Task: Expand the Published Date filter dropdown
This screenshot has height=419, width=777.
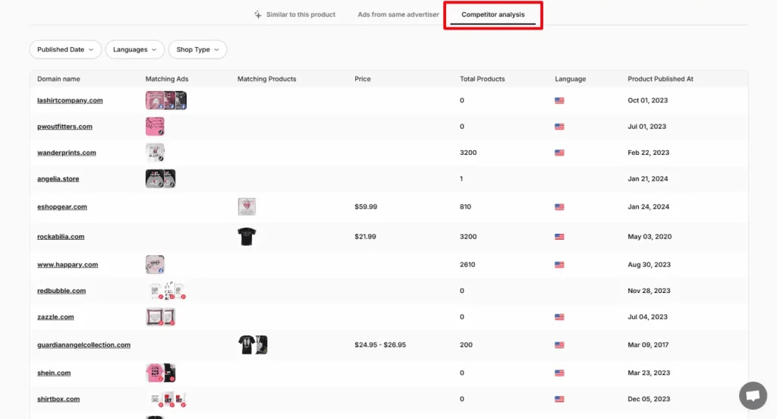Action: (65, 49)
